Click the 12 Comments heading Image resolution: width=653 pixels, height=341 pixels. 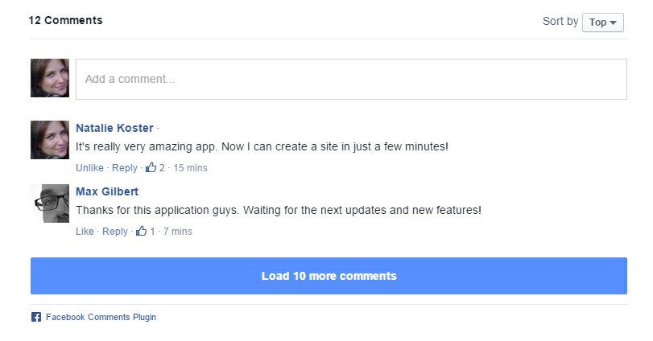[65, 20]
